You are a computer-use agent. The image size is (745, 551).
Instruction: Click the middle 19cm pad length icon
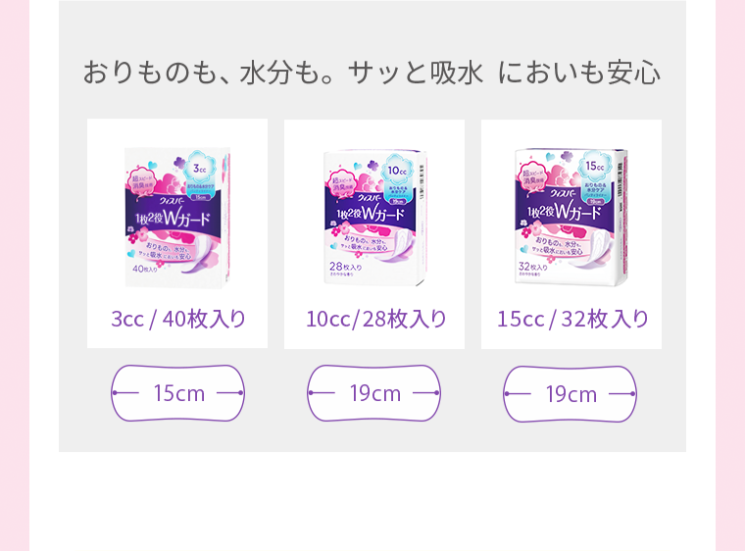373,393
